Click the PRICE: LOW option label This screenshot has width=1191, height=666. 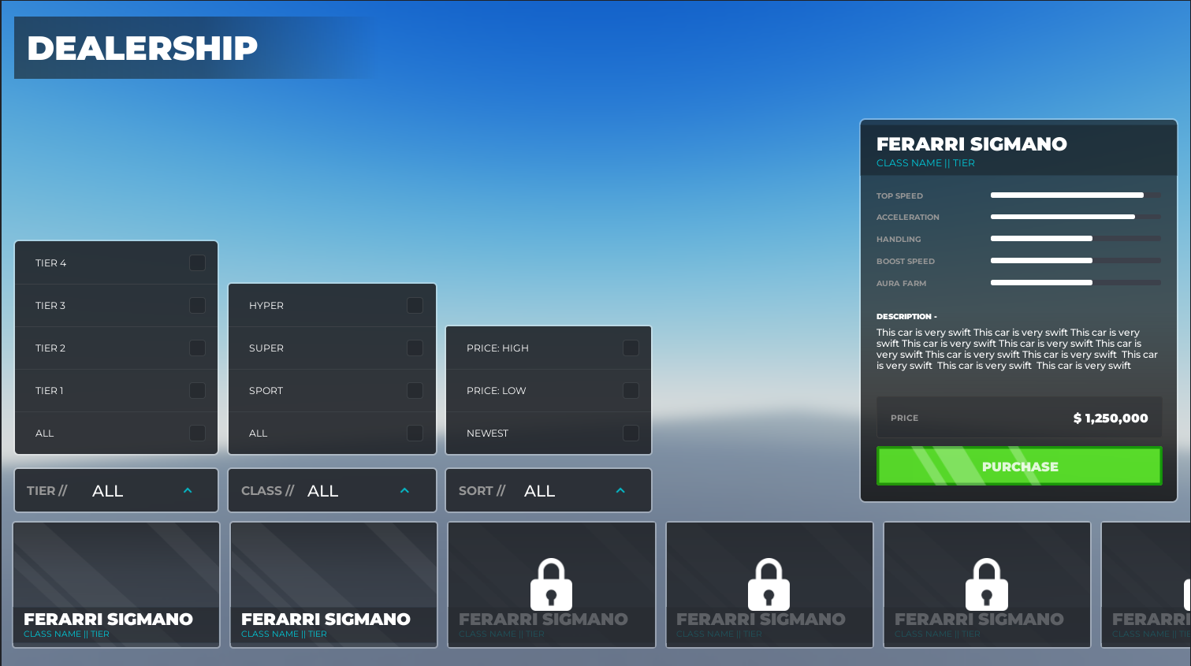tap(496, 391)
